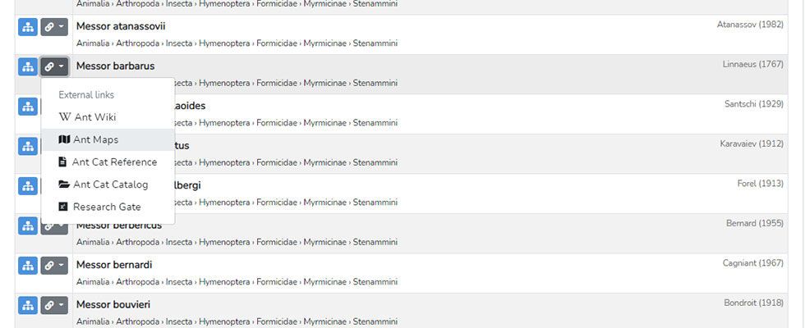Open hierarchy icon on Santschi (1929) row
The height and width of the screenshot is (328, 805).
coord(28,107)
